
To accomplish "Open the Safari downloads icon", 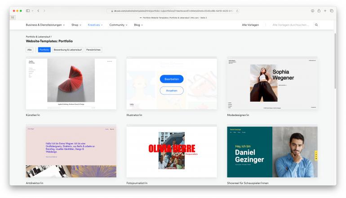I will (x=312, y=11).
